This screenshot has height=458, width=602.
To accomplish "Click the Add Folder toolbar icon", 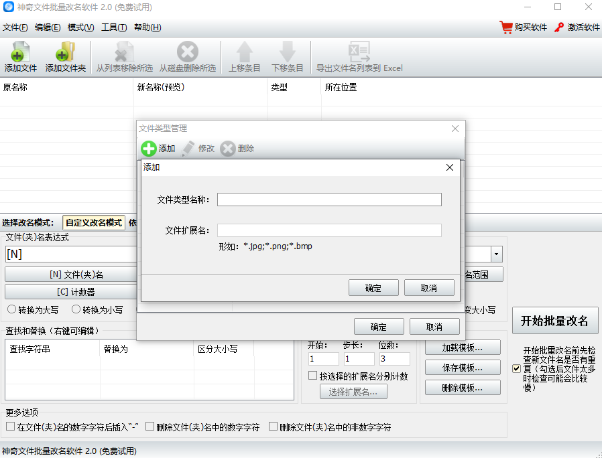I will pyautogui.click(x=65, y=52).
